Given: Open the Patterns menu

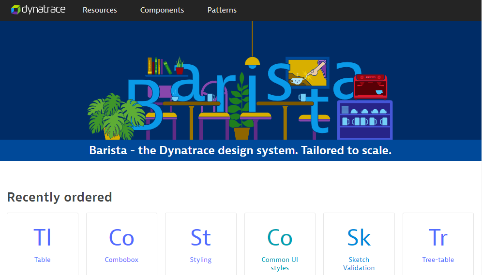Looking at the screenshot, I should tap(222, 10).
